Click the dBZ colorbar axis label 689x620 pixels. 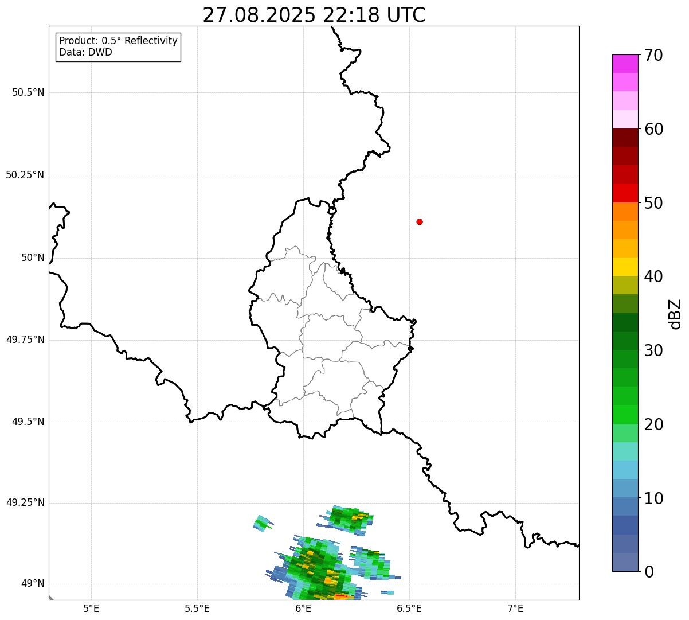[x=675, y=313]
